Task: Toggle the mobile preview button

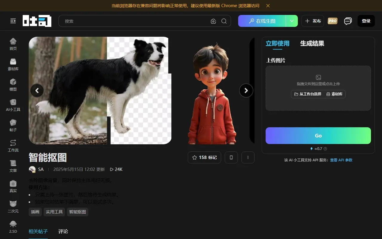Action: coord(231,157)
